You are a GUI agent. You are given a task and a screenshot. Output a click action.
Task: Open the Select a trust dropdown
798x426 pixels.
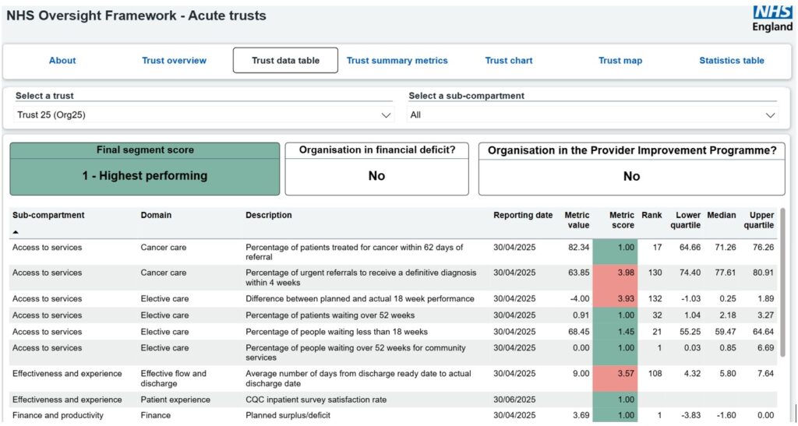[204, 115]
